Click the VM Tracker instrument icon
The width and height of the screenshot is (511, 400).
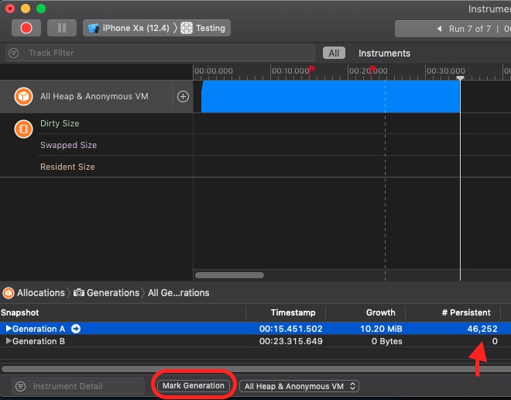(x=24, y=129)
